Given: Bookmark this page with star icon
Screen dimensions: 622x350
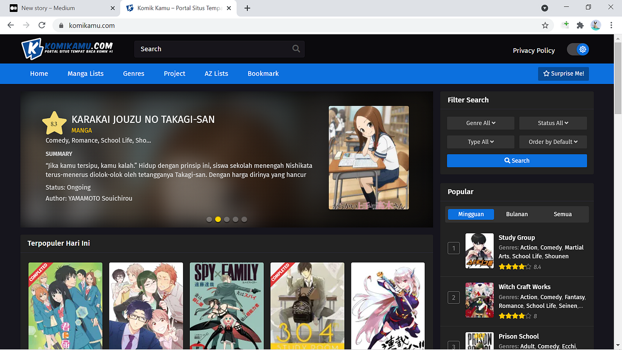Looking at the screenshot, I should 545,25.
